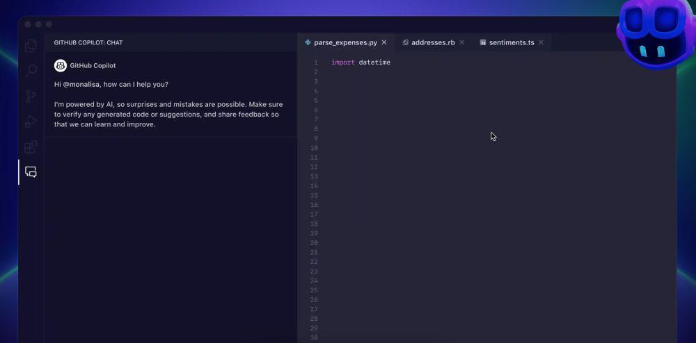The height and width of the screenshot is (343, 696).
Task: Click the GITHUB COPILOT: CHAT panel header
Action: pyautogui.click(x=88, y=42)
